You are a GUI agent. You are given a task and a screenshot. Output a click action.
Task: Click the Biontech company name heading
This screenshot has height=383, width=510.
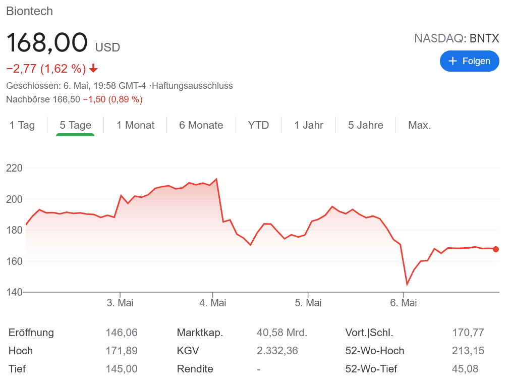[29, 11]
